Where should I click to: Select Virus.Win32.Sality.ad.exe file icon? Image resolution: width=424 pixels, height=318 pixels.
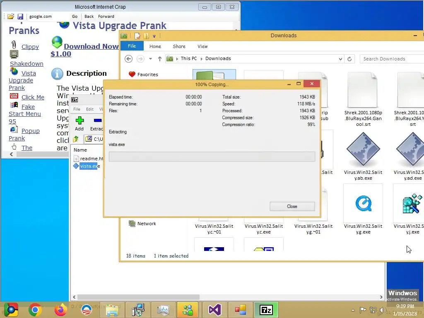click(x=411, y=149)
